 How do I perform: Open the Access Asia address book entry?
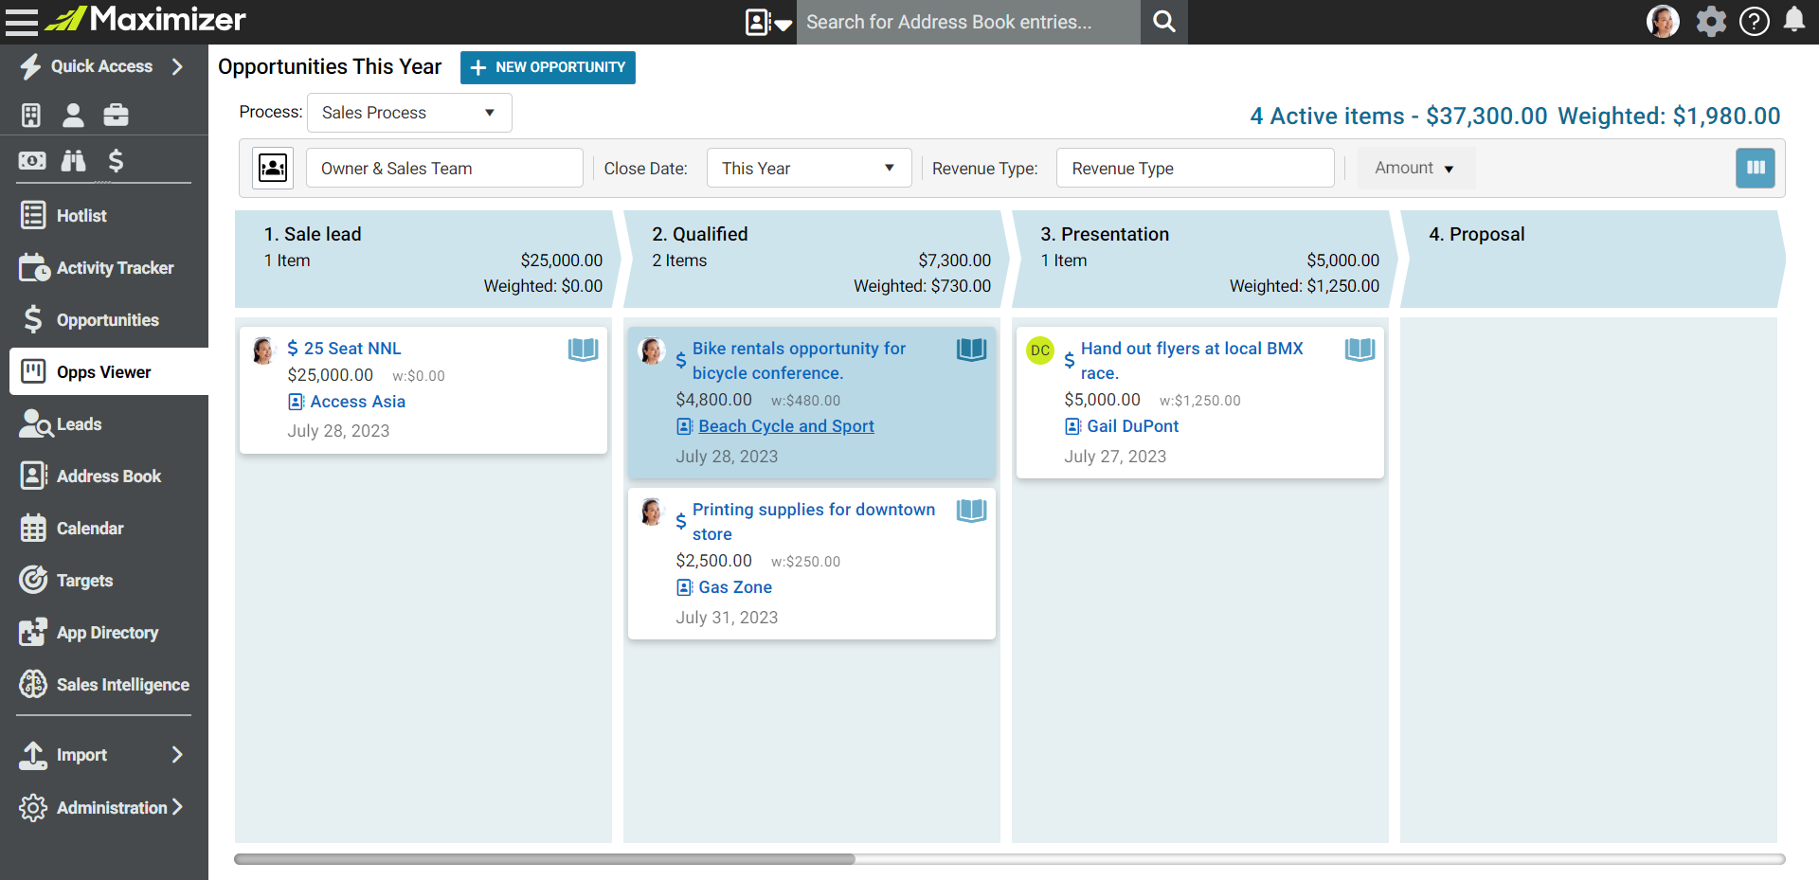(x=357, y=402)
